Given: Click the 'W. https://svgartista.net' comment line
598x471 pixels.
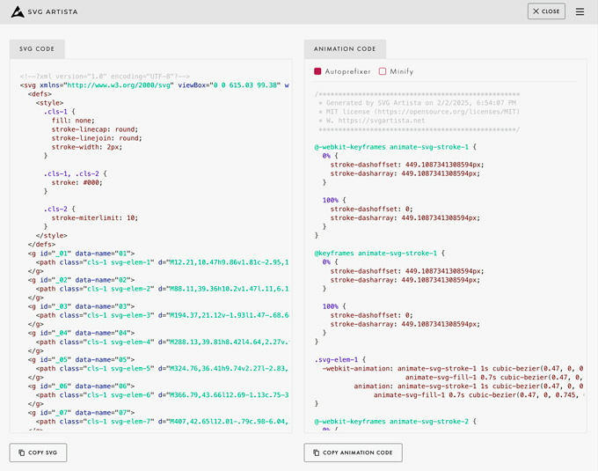Looking at the screenshot, I should 371,121.
